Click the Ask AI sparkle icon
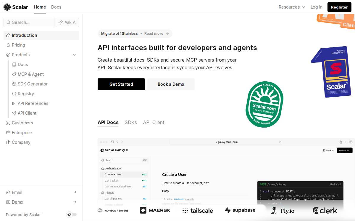Viewport: 355px width, 221px height. (61, 22)
